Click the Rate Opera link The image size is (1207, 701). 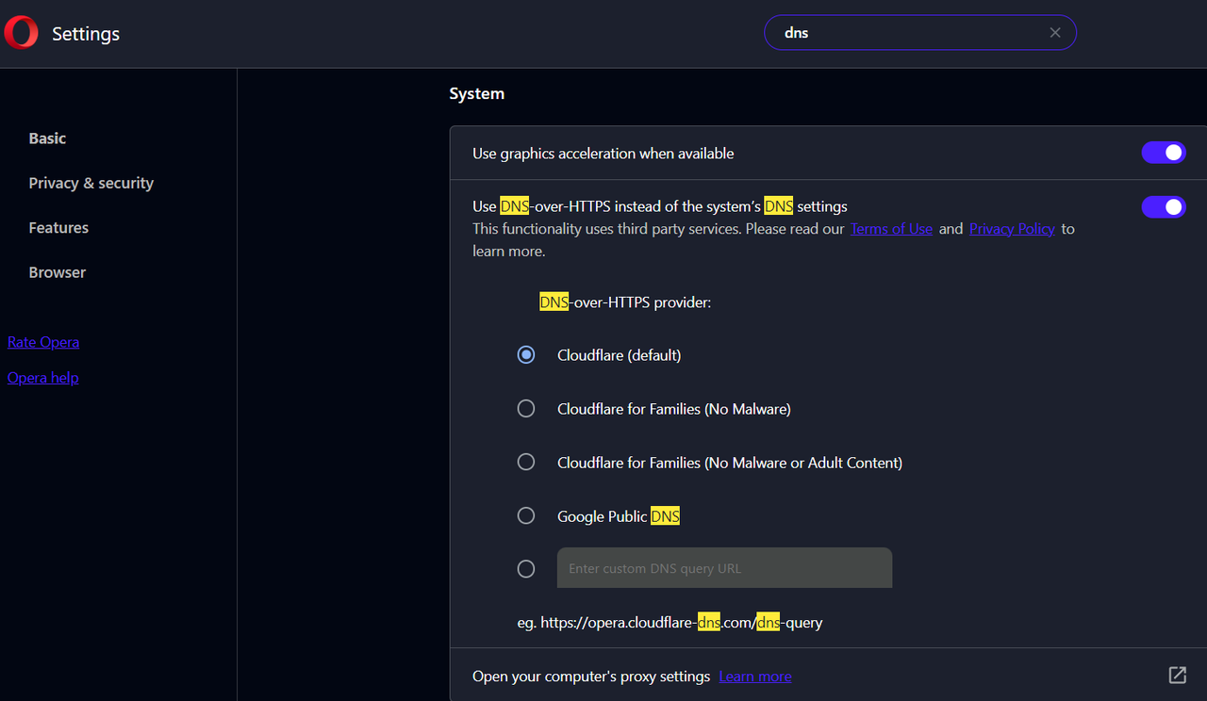[x=43, y=342]
